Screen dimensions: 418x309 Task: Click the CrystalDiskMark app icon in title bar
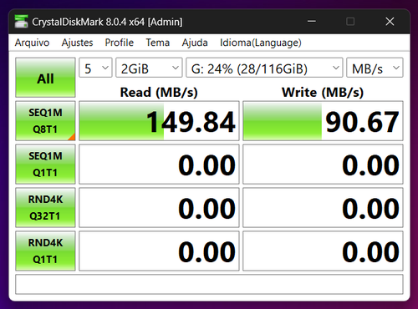(21, 22)
